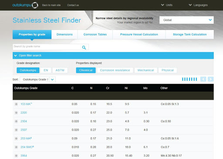Open the 2304 grade link

click(24, 121)
